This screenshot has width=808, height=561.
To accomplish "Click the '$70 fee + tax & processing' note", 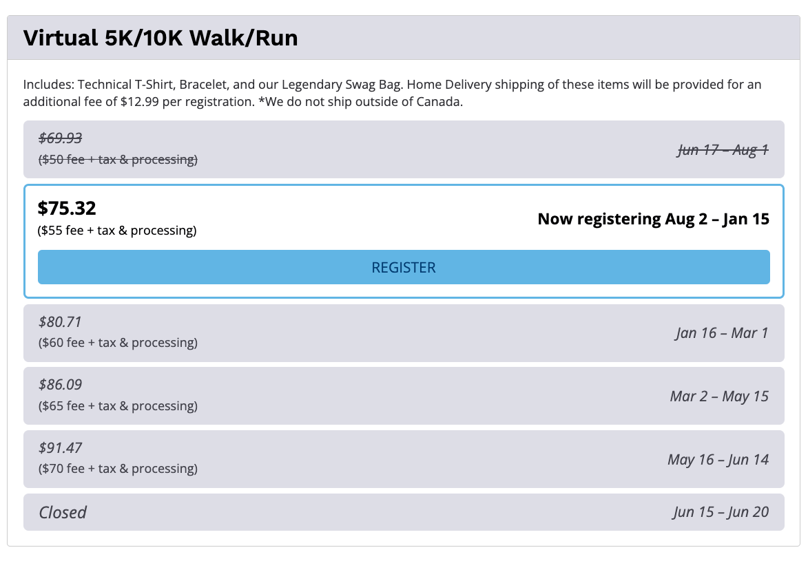I will [x=118, y=469].
